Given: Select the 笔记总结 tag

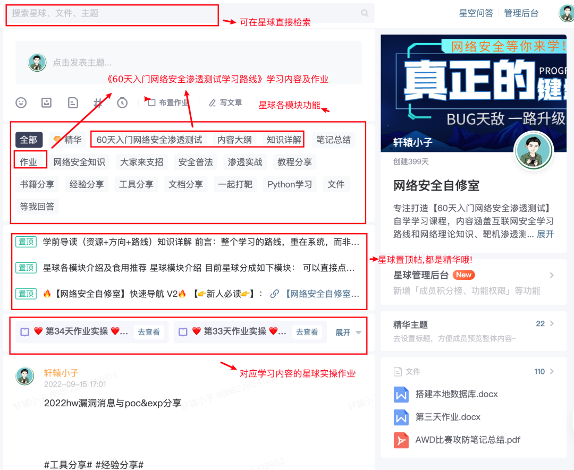Looking at the screenshot, I should tap(333, 140).
